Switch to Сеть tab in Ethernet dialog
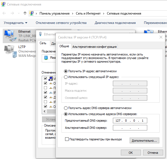Image resolution: width=167 pixels, height=159 pixels. pyautogui.click(x=43, y=43)
